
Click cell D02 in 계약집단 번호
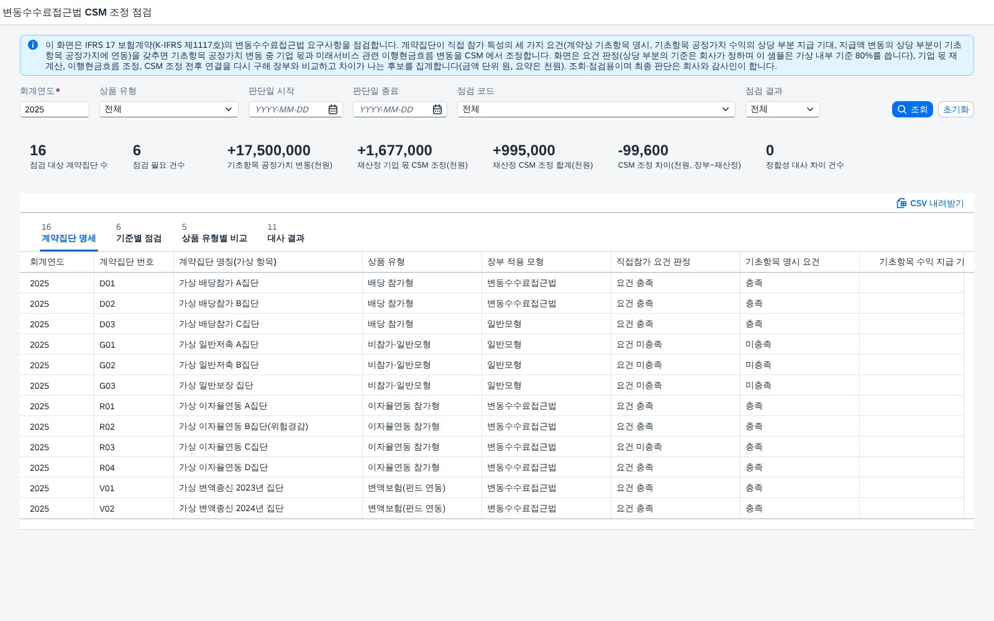[x=134, y=304]
